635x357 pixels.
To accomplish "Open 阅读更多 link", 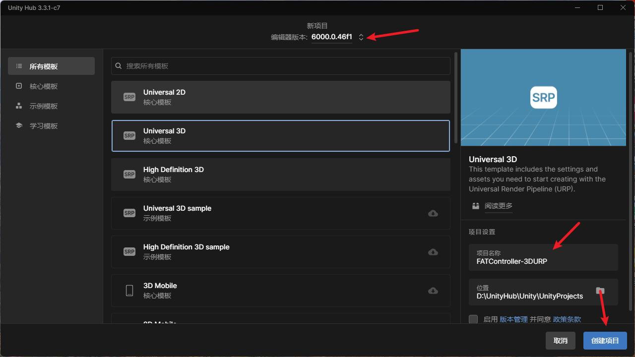I will [499, 206].
